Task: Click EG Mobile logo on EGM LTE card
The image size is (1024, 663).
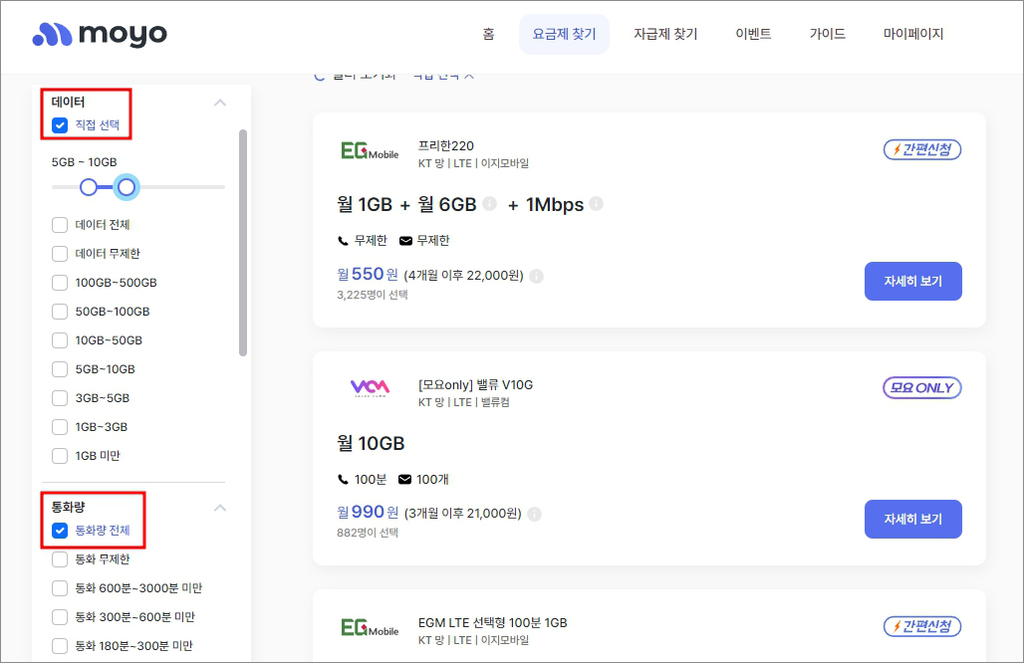Action: pyautogui.click(x=370, y=628)
